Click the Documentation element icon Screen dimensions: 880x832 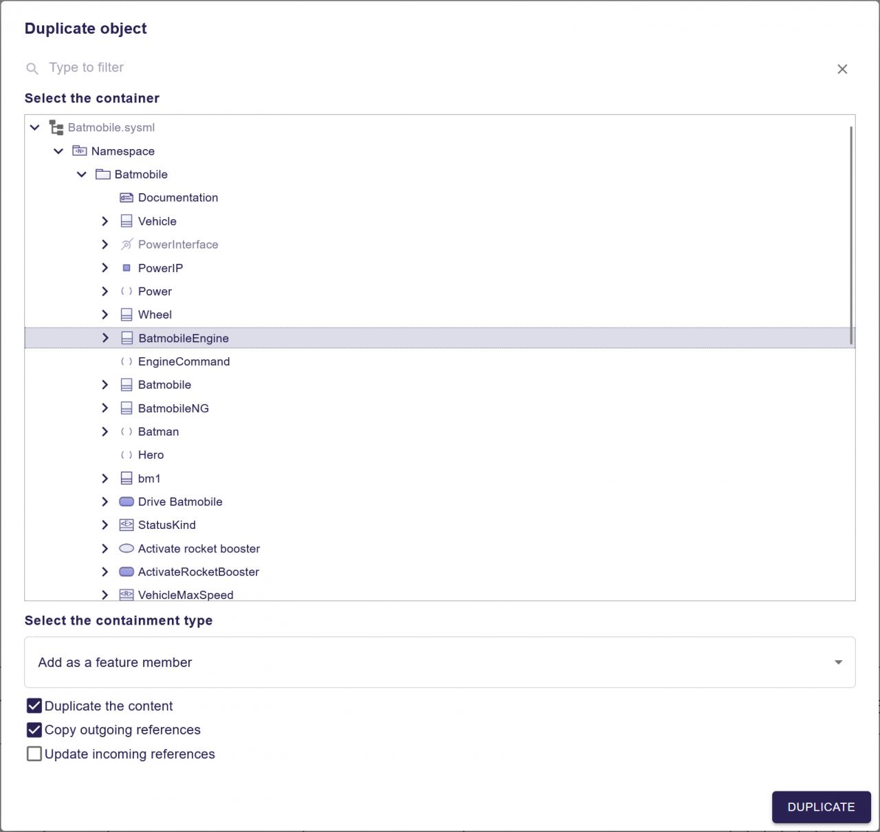[126, 198]
